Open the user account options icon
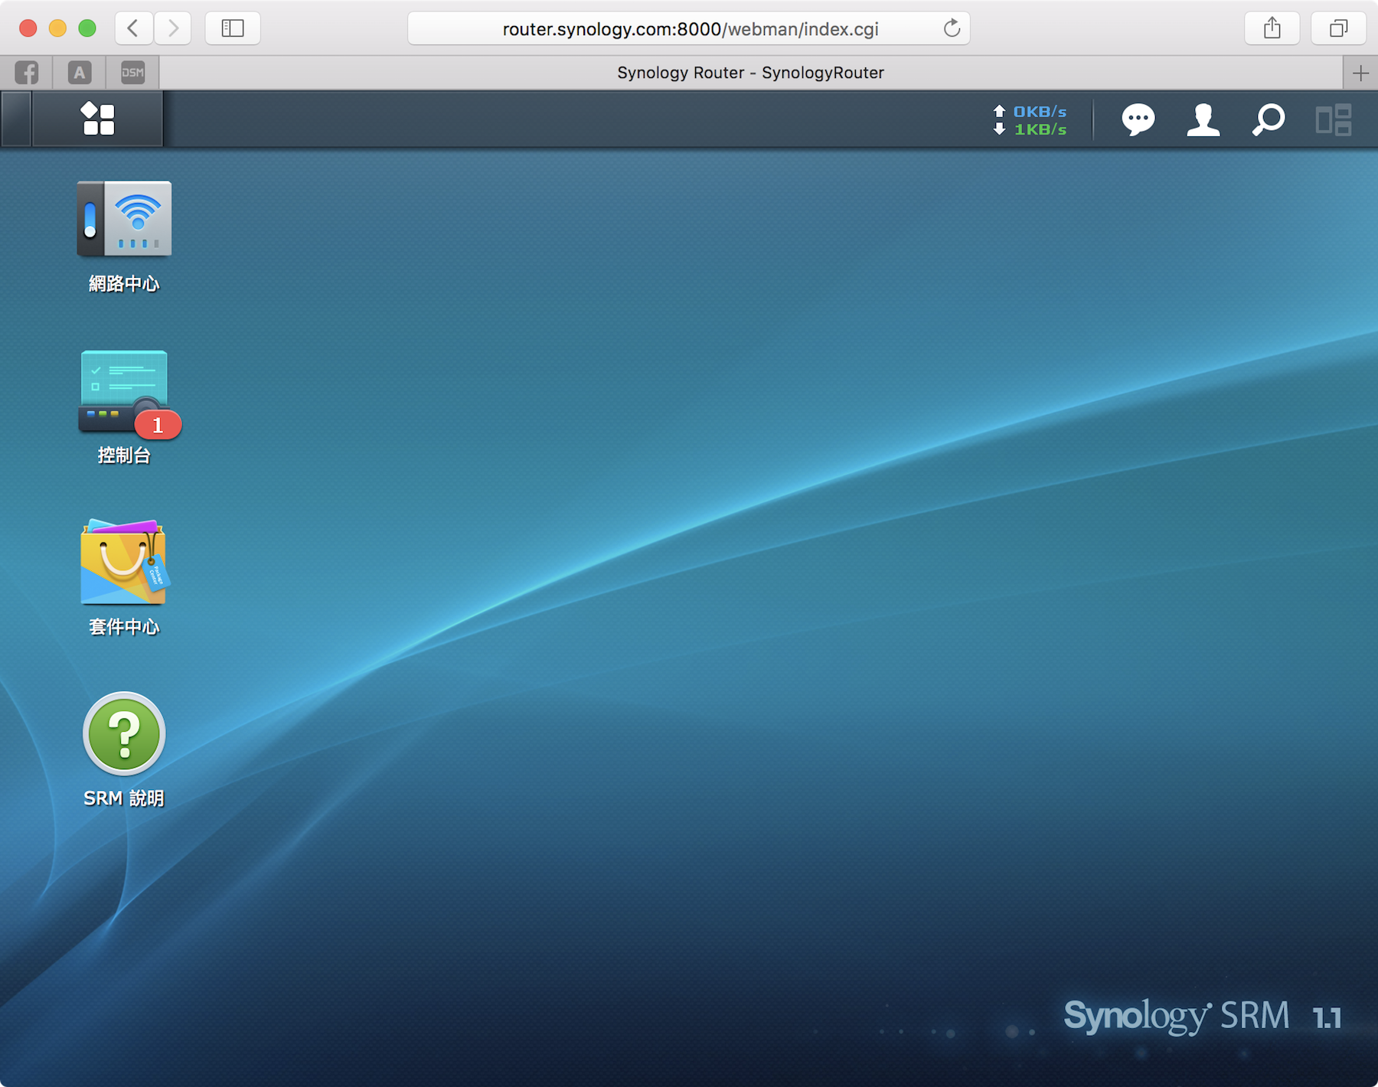The height and width of the screenshot is (1087, 1378). click(1203, 120)
